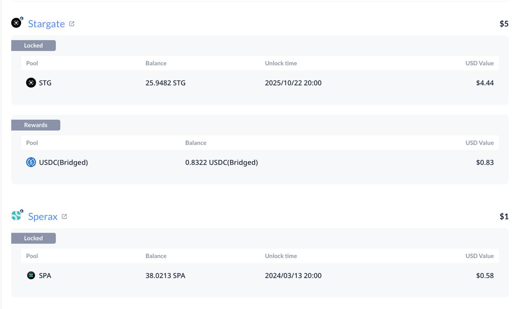The height and width of the screenshot is (309, 530).
Task: Click the Stargate external link icon
Action: click(x=72, y=24)
